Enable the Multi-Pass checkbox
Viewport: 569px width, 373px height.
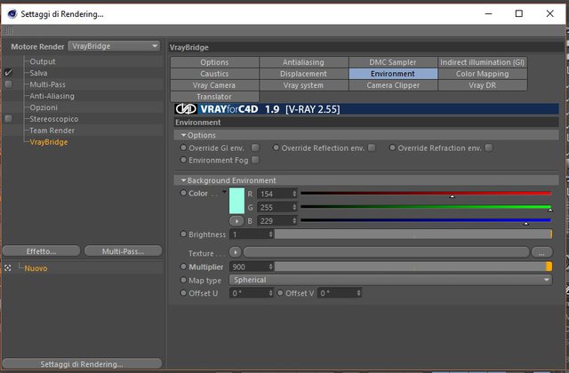pyautogui.click(x=8, y=84)
